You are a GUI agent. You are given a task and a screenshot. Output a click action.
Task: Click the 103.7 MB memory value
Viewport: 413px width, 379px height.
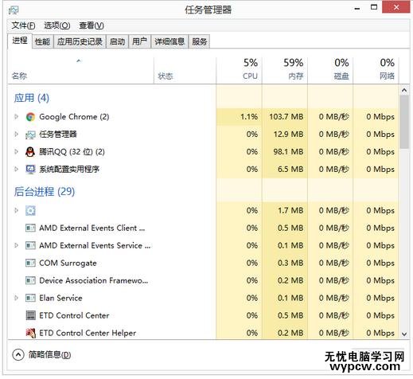(x=286, y=117)
